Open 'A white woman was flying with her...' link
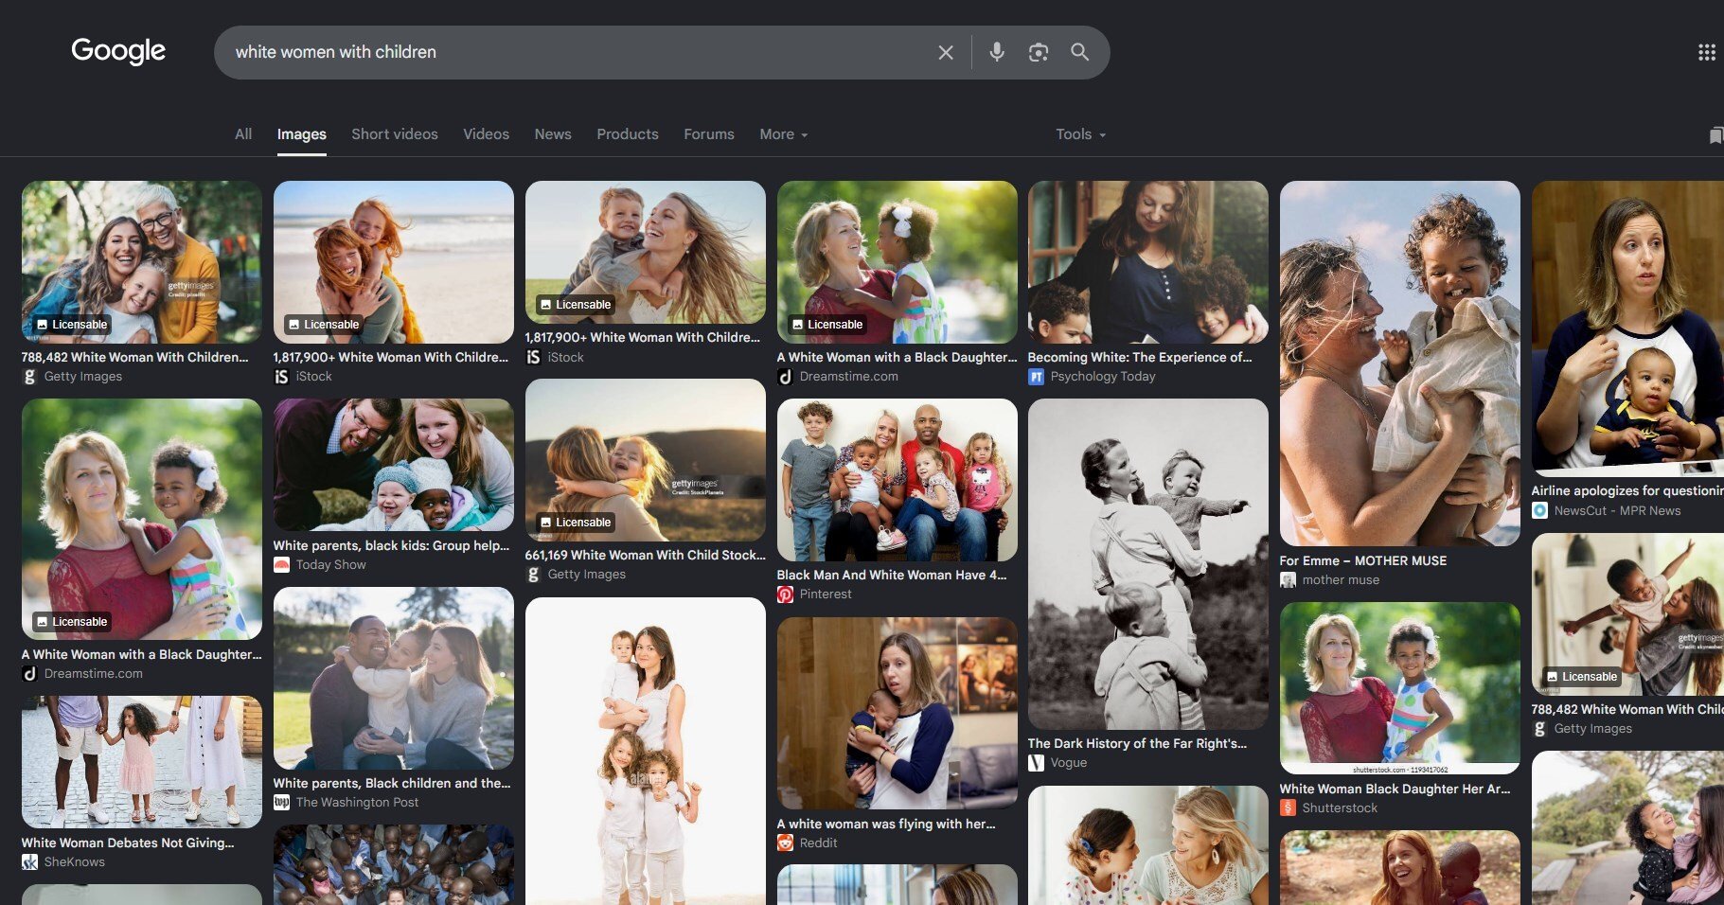Viewport: 1724px width, 905px height. [x=886, y=825]
